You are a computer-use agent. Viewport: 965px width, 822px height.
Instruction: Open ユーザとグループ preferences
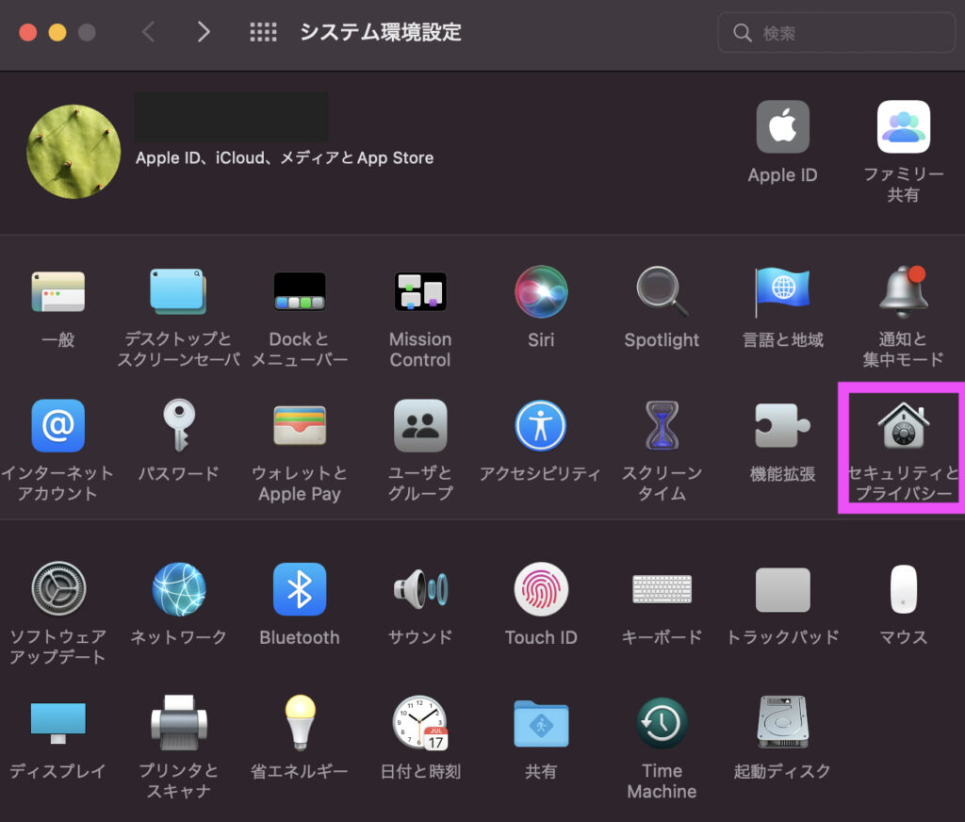420,425
